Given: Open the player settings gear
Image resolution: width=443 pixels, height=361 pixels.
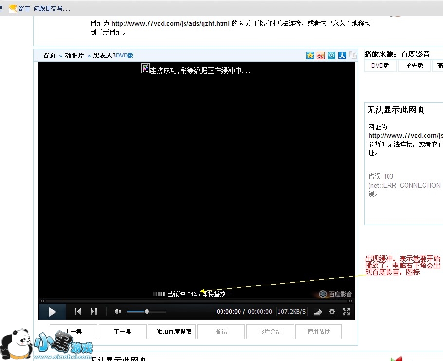Looking at the screenshot, I should click(332, 312).
